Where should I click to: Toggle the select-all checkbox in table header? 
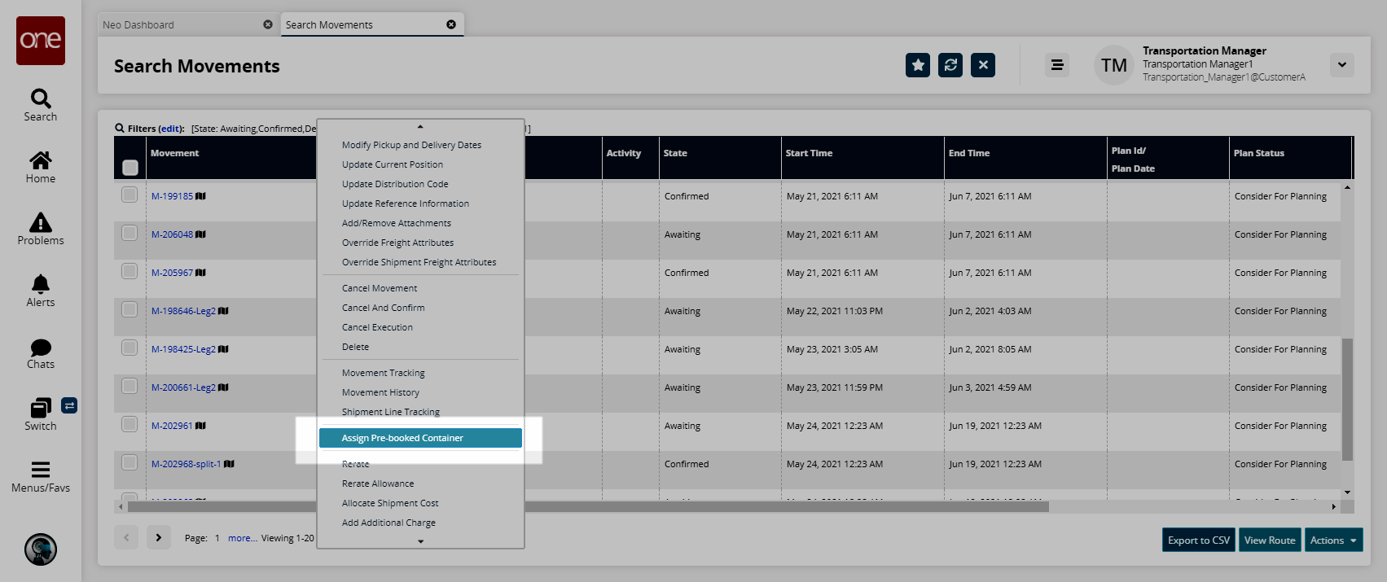click(130, 168)
